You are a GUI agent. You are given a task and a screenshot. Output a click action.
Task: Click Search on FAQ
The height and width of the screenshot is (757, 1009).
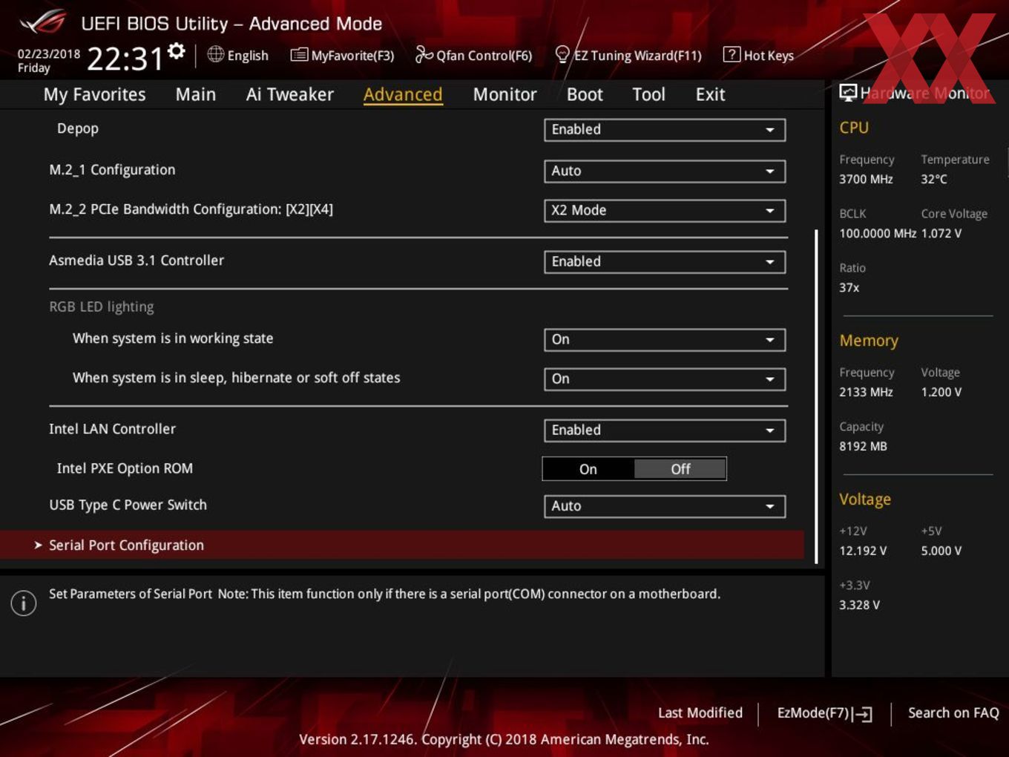click(x=953, y=712)
